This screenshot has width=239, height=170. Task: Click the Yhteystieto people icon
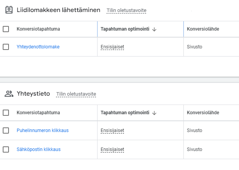tap(9, 94)
